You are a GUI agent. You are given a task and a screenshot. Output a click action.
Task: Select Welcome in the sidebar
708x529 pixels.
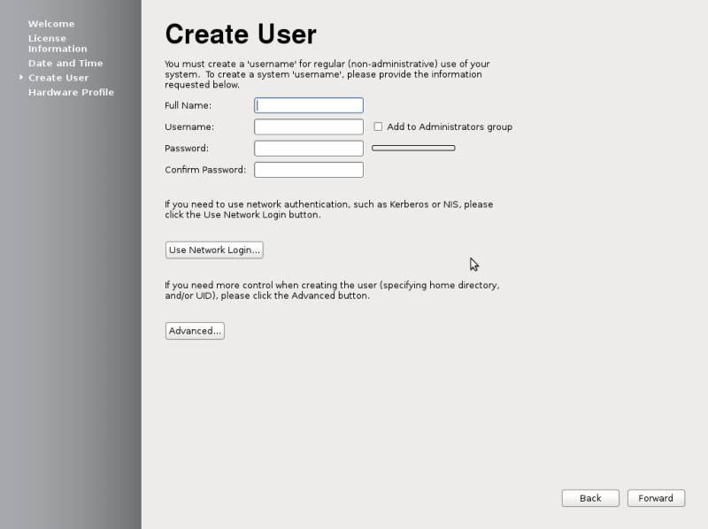pyautogui.click(x=51, y=24)
